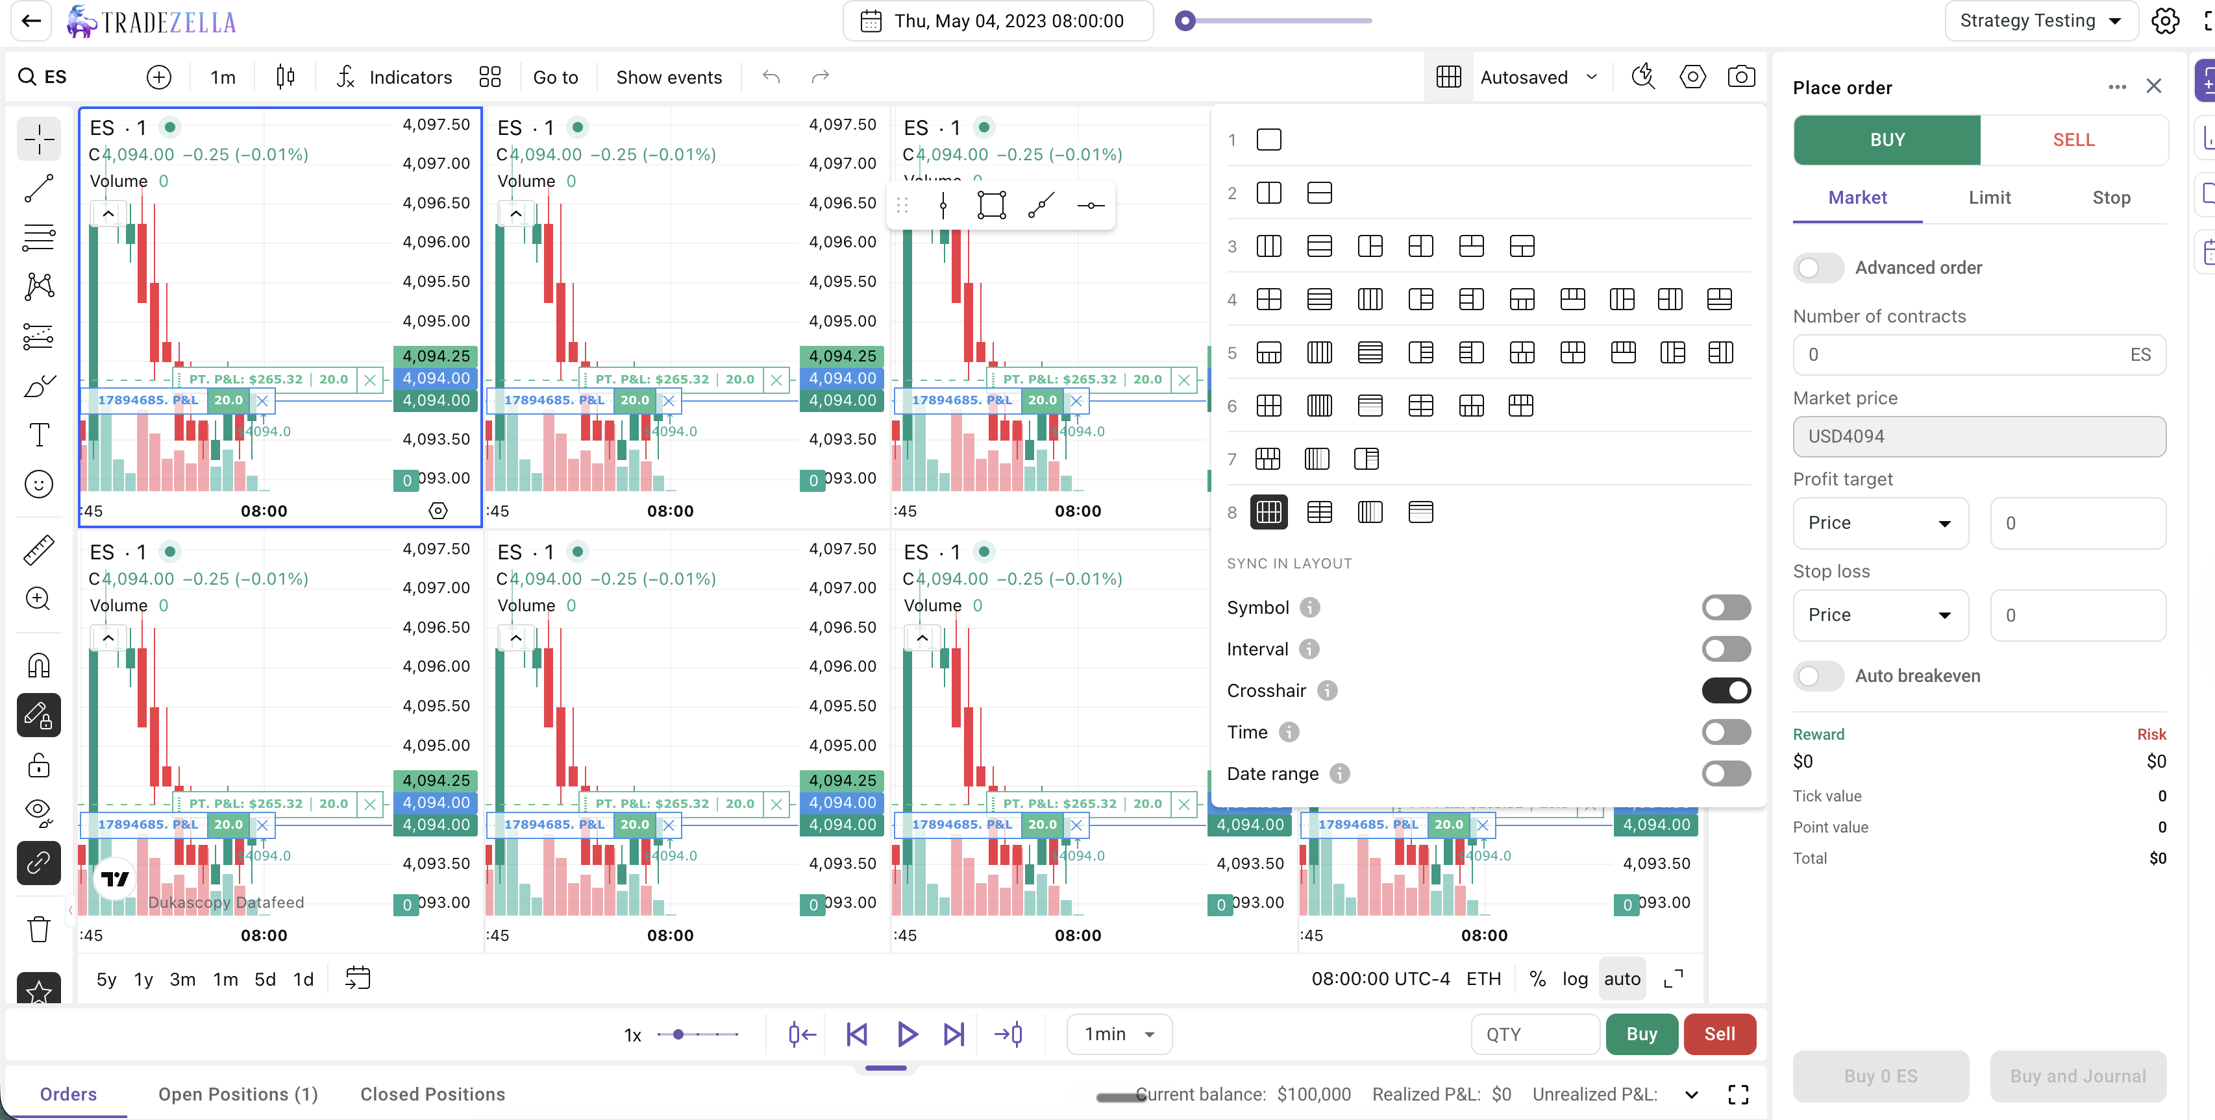Click the quick search lightning icon
The height and width of the screenshot is (1120, 2215).
[1643, 77]
